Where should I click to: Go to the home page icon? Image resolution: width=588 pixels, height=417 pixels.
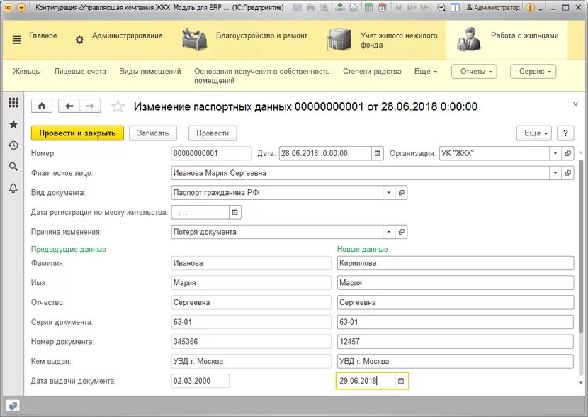tap(41, 106)
